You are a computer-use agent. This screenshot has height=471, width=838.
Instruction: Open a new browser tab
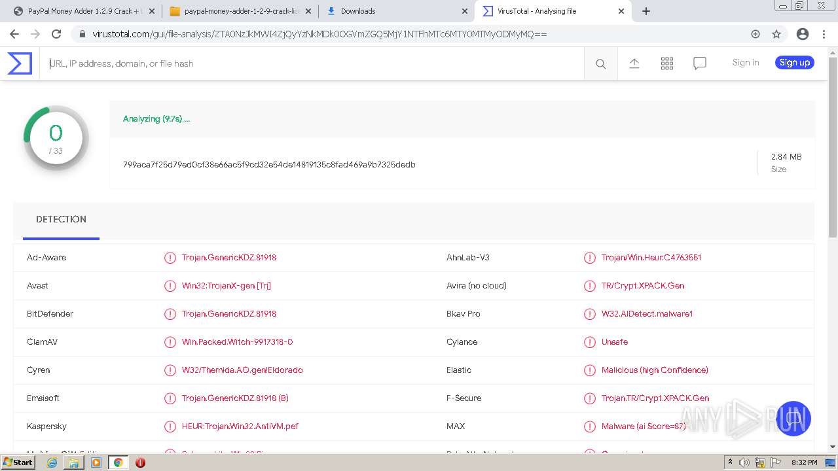(646, 11)
